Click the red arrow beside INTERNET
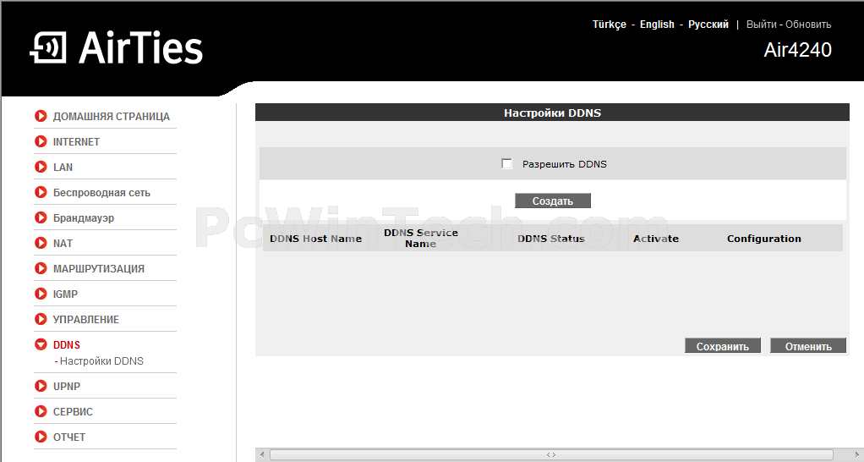The image size is (864, 462). [41, 141]
